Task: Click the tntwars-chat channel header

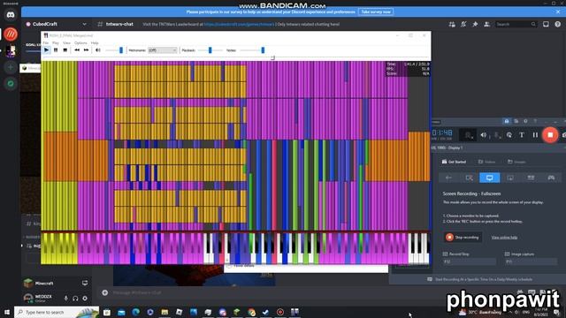Action: (119, 24)
